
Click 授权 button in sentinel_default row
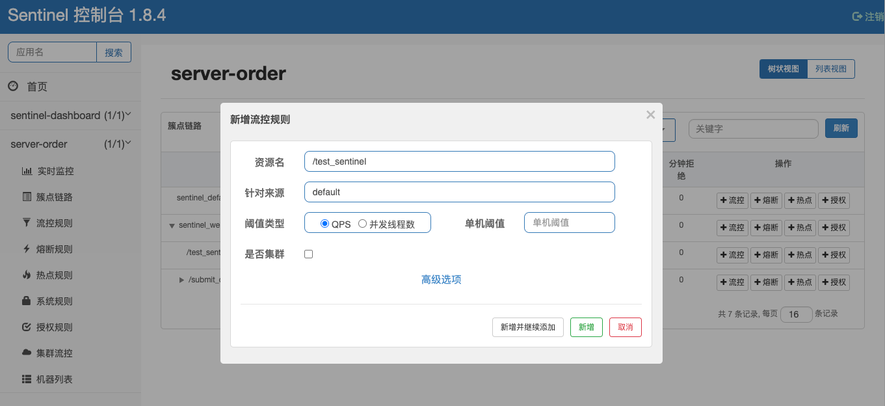click(834, 200)
